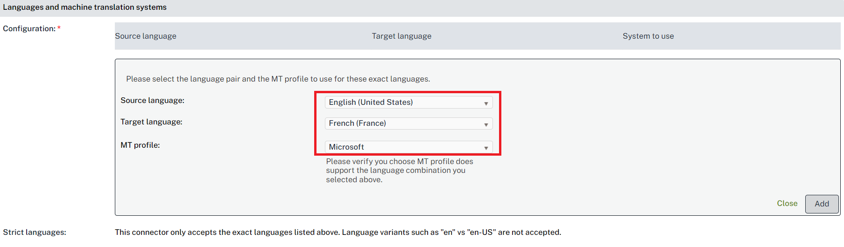The image size is (844, 247).
Task: Click the System to use column header
Action: [x=648, y=36]
